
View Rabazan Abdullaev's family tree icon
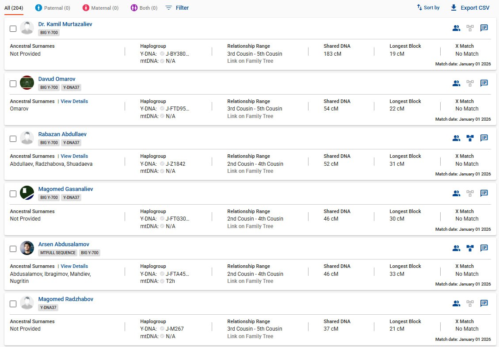[x=470, y=138]
